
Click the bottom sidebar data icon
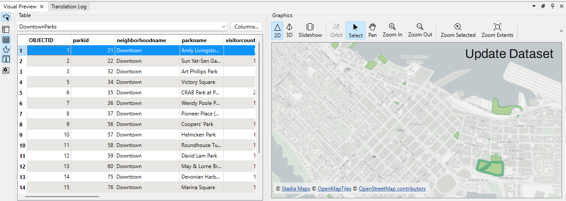[x=6, y=70]
